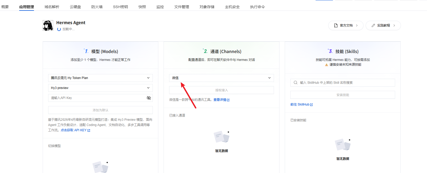Screen dimensions: 427x173
Task: Click empty-data icon under 已接入通道
Action: click(x=222, y=137)
